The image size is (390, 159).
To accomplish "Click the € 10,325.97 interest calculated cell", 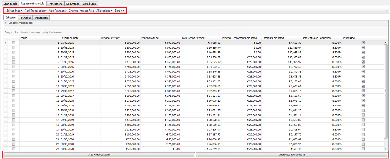I will tap(282, 62).
